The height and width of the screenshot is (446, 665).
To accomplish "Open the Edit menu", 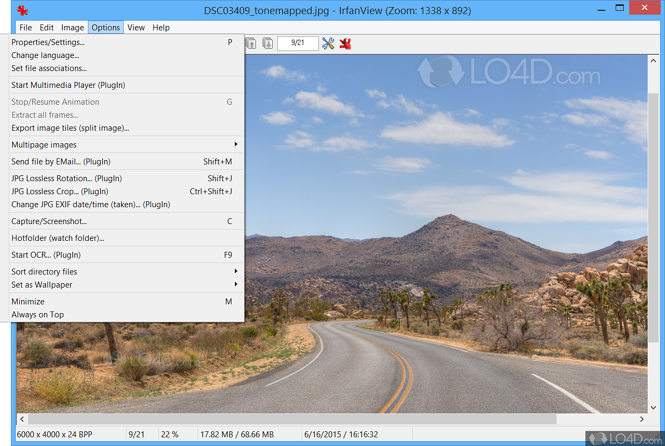I will [47, 27].
